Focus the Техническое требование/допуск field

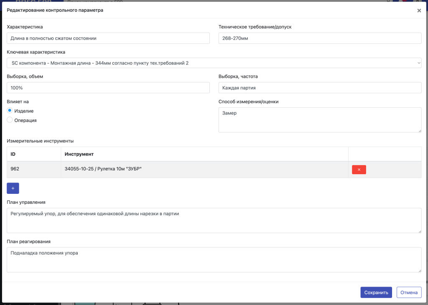point(320,38)
